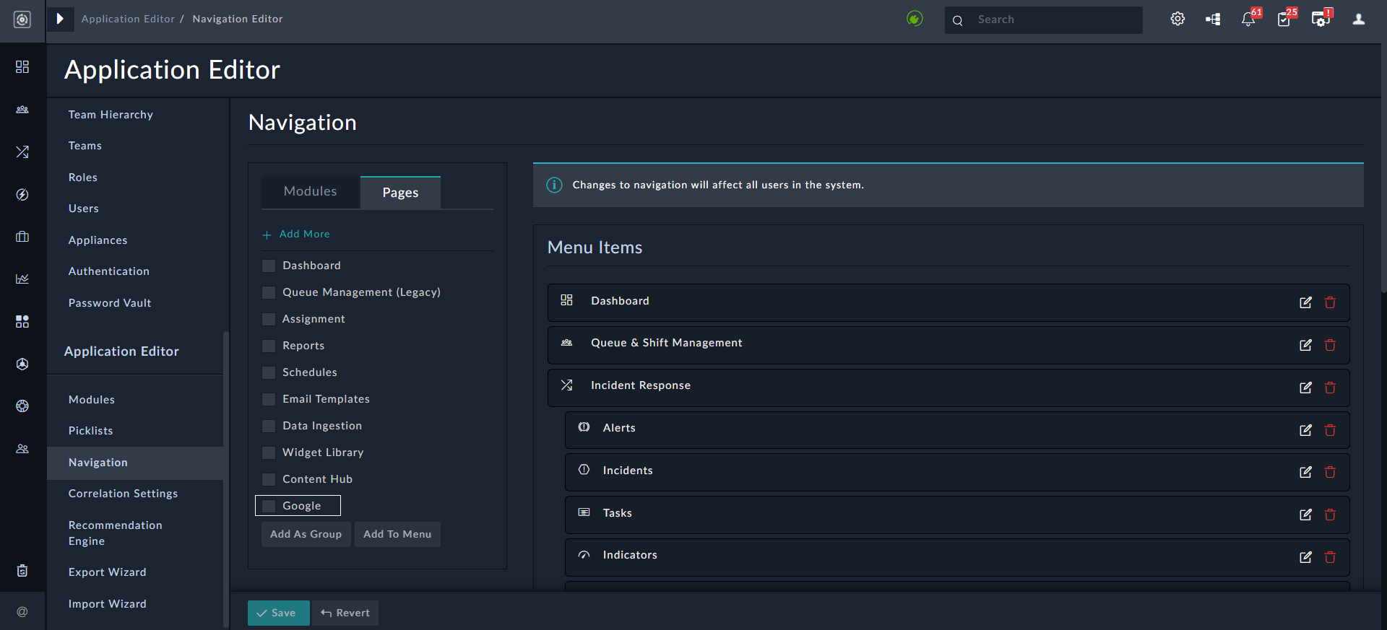Viewport: 1387px width, 630px height.
Task: Check the Queue Management (Legacy) checkbox
Action: [x=269, y=292]
